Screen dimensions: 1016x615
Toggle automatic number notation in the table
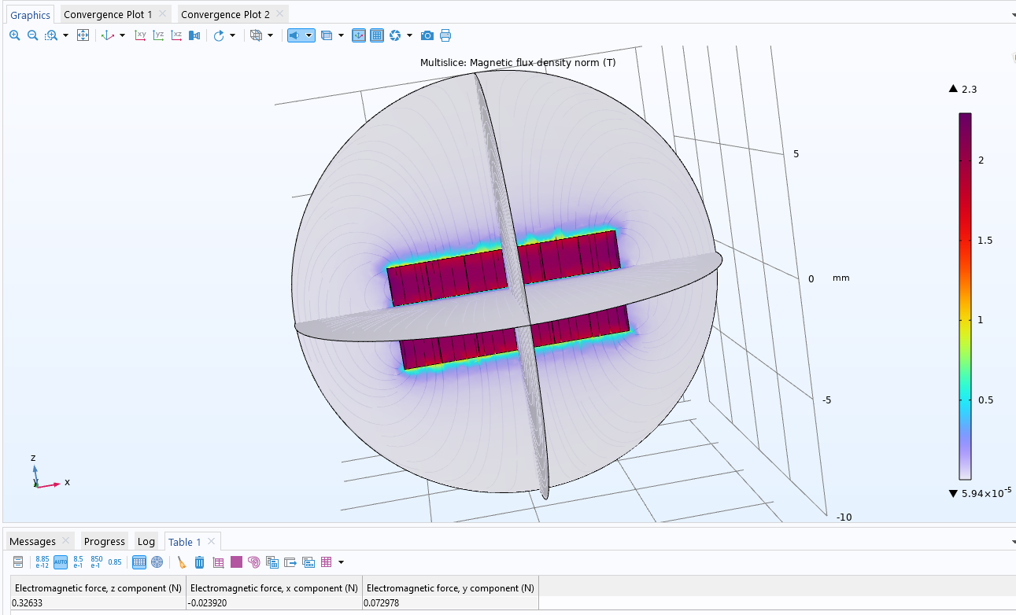pyautogui.click(x=61, y=562)
